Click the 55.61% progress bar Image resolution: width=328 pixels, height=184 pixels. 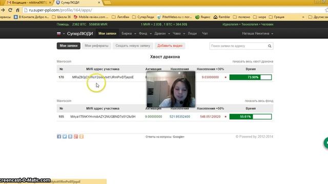[x=251, y=117]
